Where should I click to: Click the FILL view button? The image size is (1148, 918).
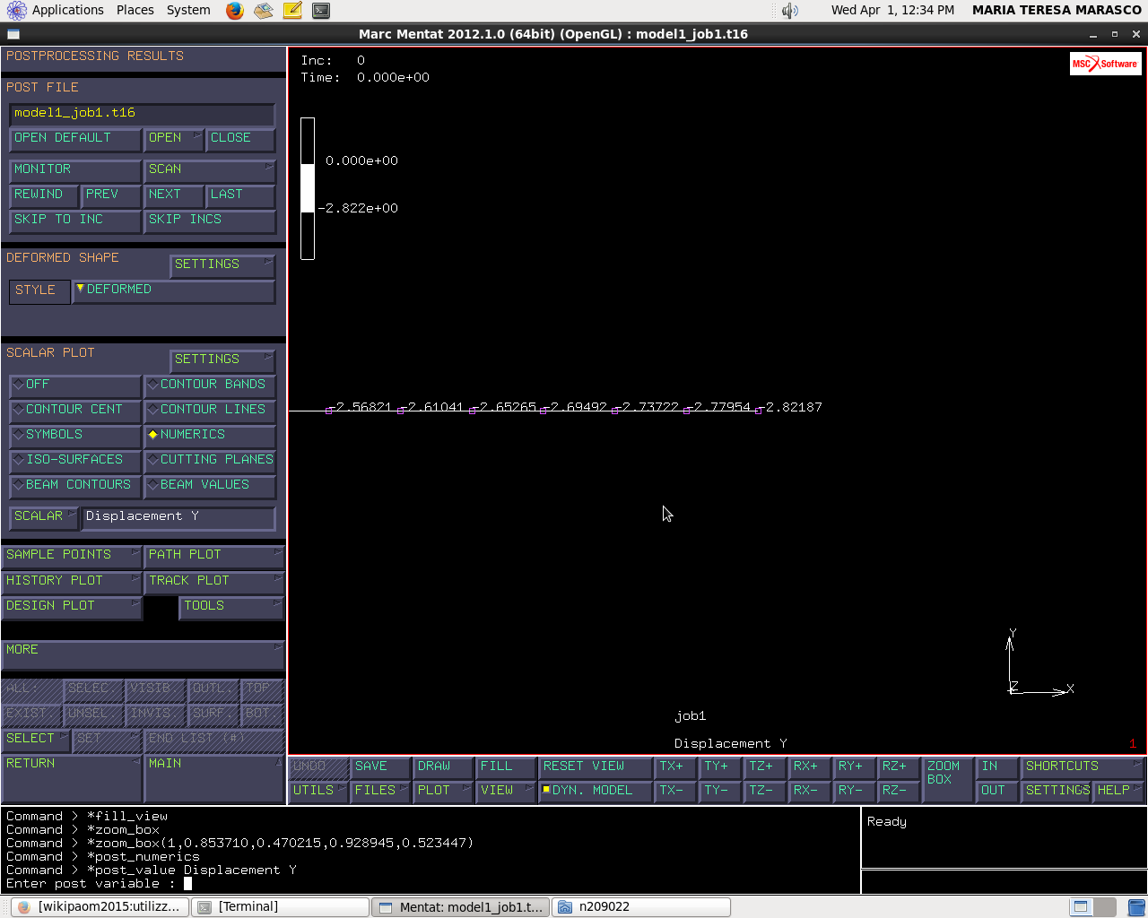point(506,767)
